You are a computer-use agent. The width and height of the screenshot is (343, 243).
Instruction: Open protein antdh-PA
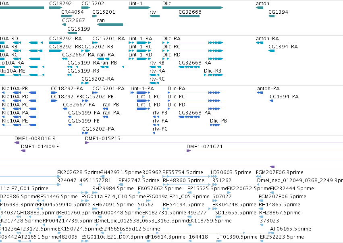click(268, 89)
